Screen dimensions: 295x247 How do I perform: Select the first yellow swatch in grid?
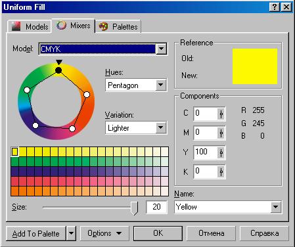pyautogui.click(x=14, y=152)
